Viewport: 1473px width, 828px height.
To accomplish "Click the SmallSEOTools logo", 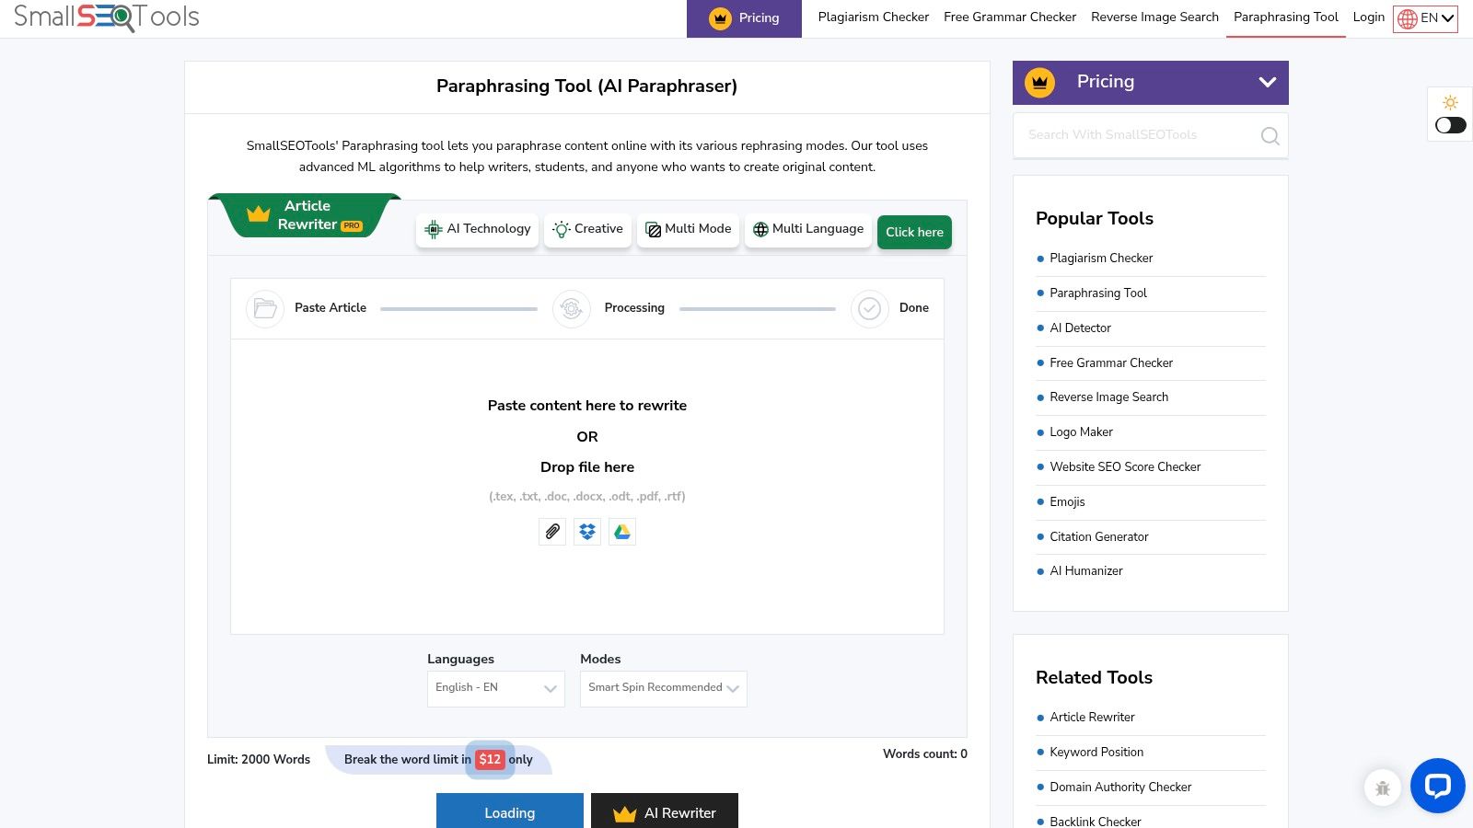I will click(x=107, y=17).
